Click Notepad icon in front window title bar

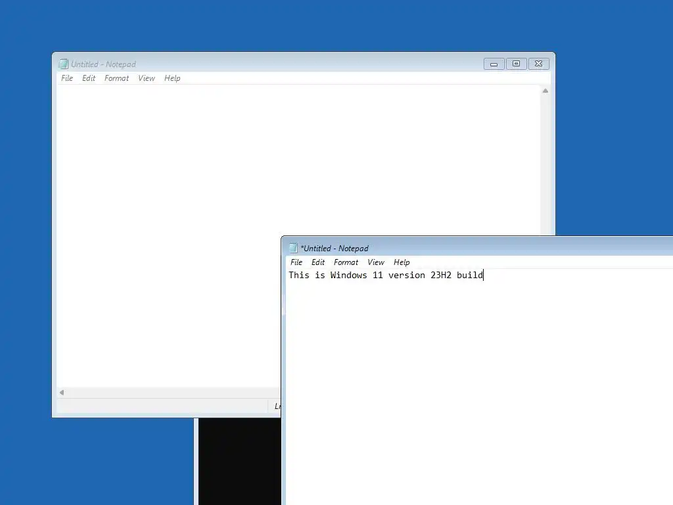293,248
